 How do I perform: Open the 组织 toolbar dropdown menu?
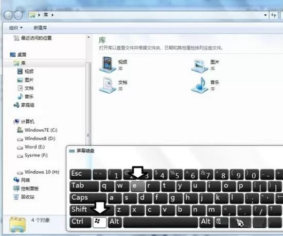pyautogui.click(x=16, y=28)
